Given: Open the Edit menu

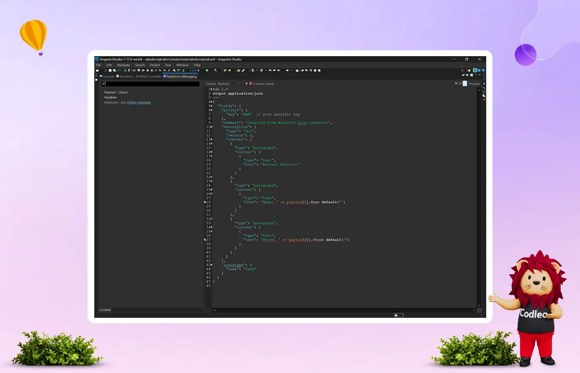Looking at the screenshot, I should (x=109, y=65).
